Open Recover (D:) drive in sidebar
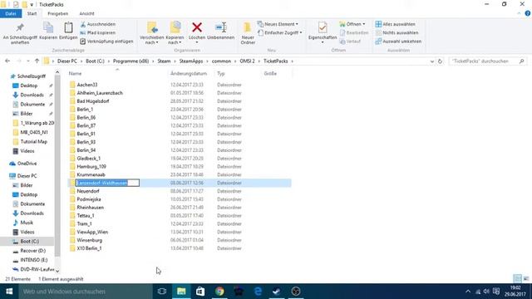Viewport: 532px width, 299px height. coord(32,251)
